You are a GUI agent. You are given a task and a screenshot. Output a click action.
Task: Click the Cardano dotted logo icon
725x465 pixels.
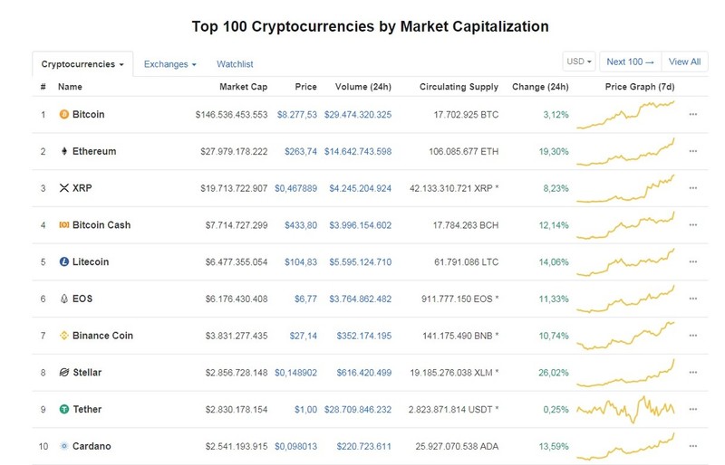point(63,446)
